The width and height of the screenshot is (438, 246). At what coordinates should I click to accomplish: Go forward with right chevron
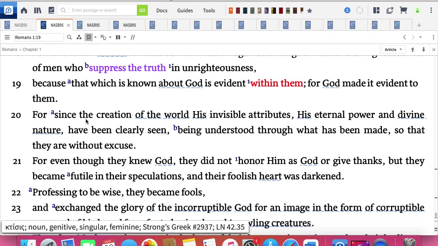[413, 37]
